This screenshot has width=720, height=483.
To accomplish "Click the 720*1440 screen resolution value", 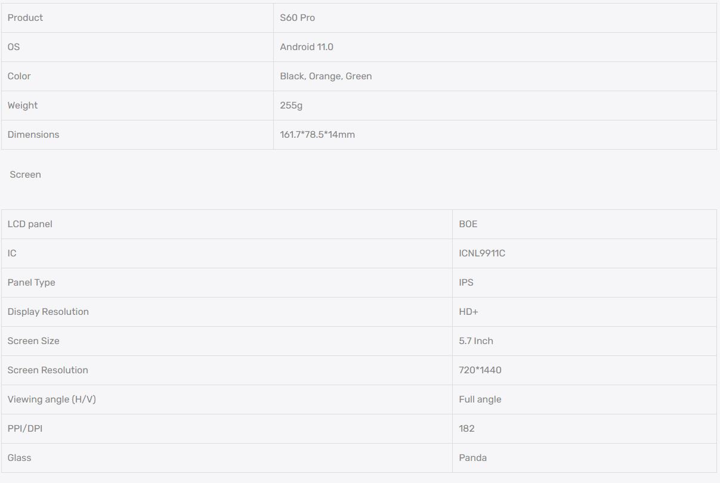I will 480,370.
